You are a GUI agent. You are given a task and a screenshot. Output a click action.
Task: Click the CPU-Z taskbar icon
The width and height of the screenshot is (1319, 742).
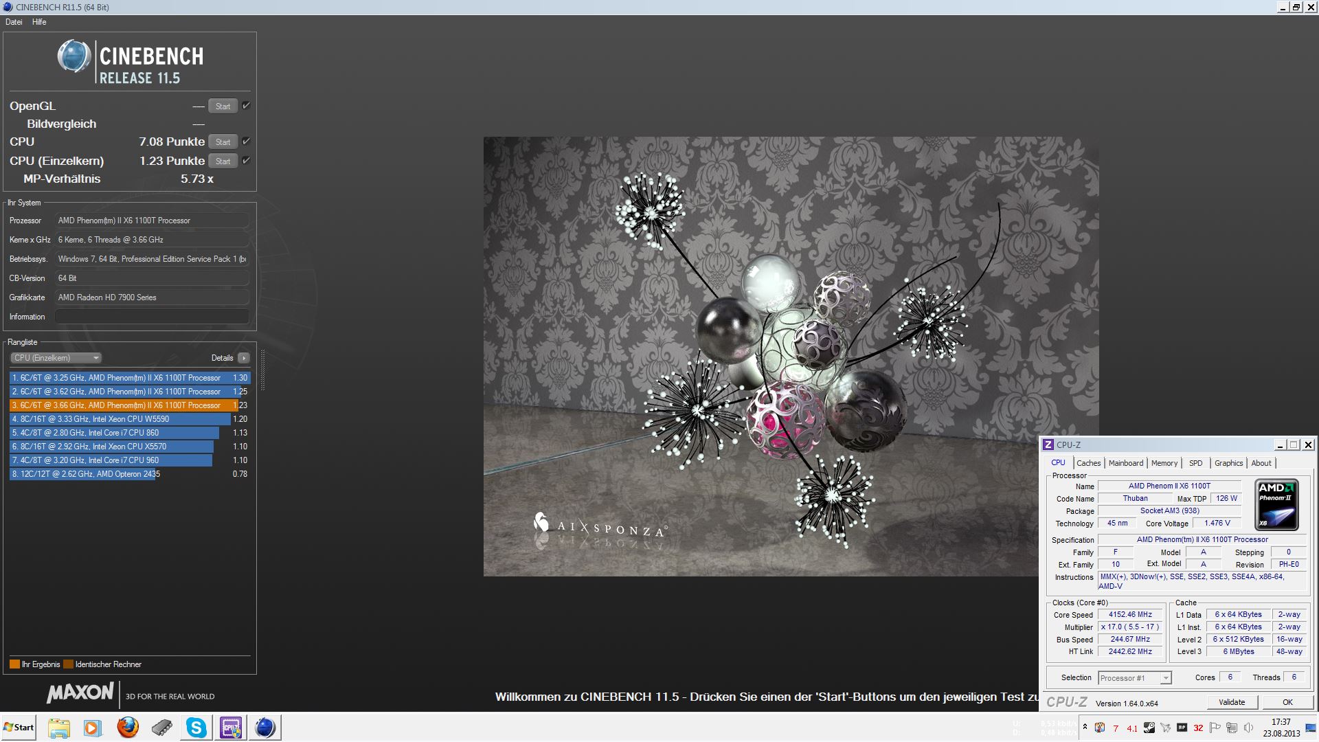pyautogui.click(x=230, y=727)
